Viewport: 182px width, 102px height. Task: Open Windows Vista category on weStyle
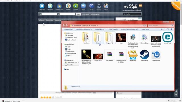(x=59, y=7)
